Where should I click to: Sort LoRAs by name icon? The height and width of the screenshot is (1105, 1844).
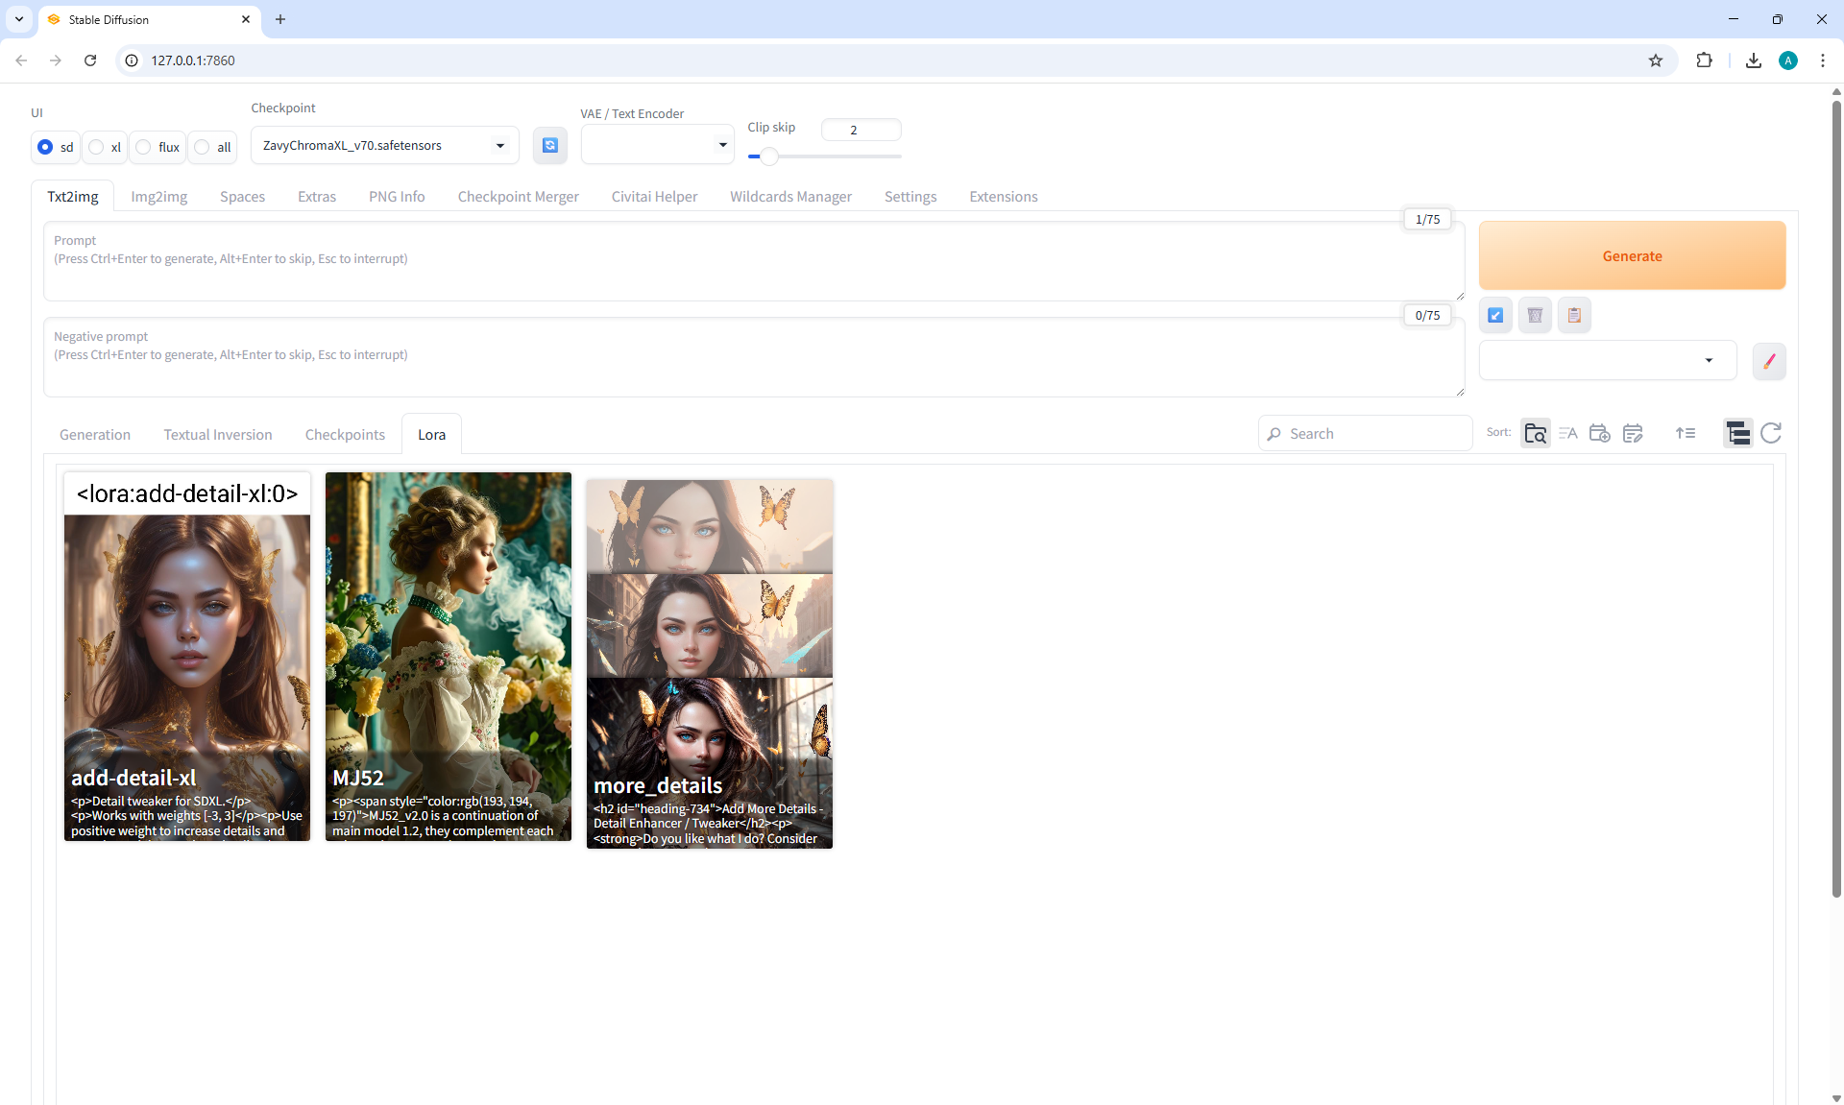click(x=1567, y=433)
